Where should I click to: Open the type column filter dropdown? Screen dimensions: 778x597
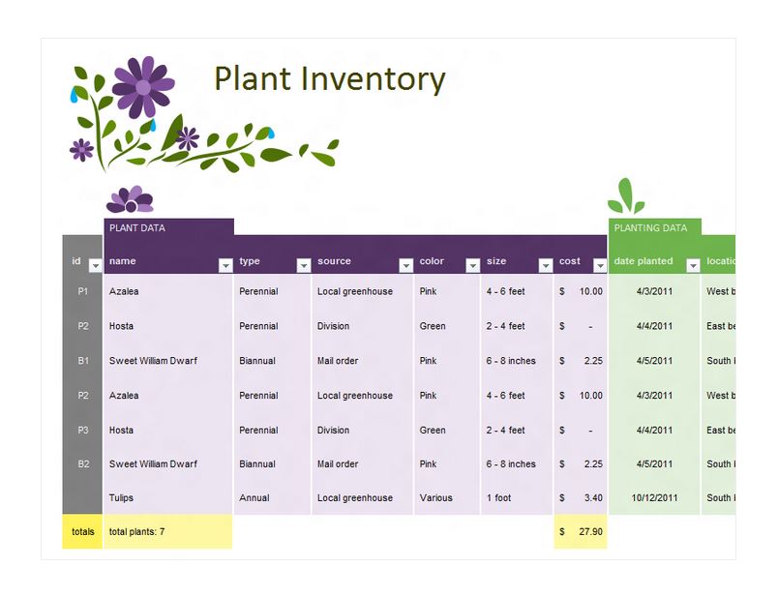tap(302, 263)
